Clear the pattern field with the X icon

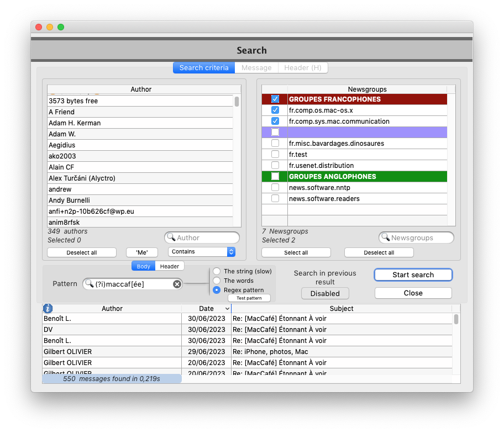point(177,284)
